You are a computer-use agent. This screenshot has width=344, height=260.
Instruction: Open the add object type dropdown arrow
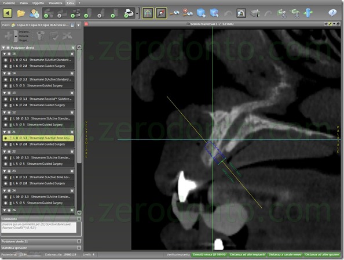pyautogui.click(x=16, y=36)
